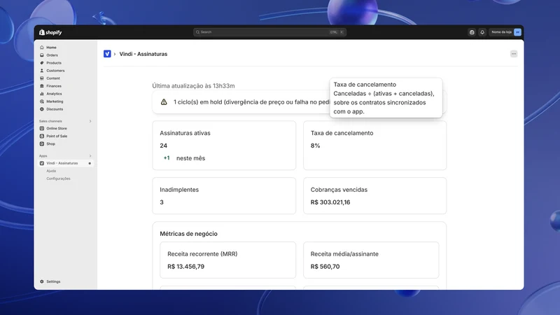Open the store icon in top bar
Image resolution: width=560 pixels, height=315 pixels.
tap(472, 32)
